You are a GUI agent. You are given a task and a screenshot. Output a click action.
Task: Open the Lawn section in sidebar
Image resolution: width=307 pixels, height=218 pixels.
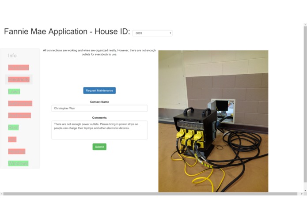14,91
